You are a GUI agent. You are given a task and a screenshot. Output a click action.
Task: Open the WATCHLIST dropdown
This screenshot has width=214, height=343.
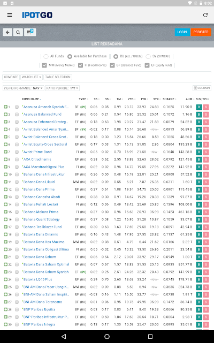coord(32,77)
